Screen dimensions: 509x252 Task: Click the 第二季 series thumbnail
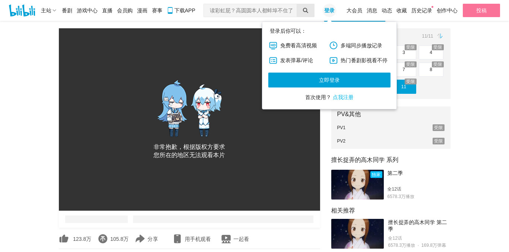[357, 185]
